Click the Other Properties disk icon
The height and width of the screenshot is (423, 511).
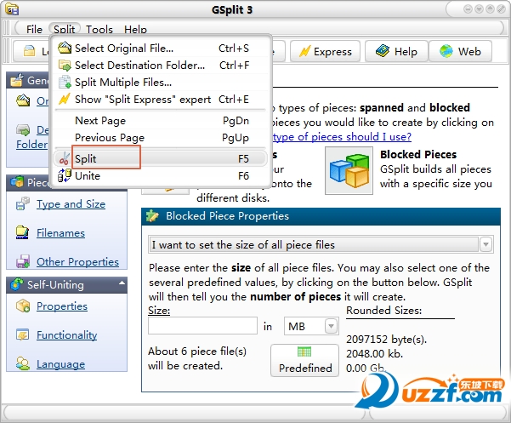(x=23, y=261)
